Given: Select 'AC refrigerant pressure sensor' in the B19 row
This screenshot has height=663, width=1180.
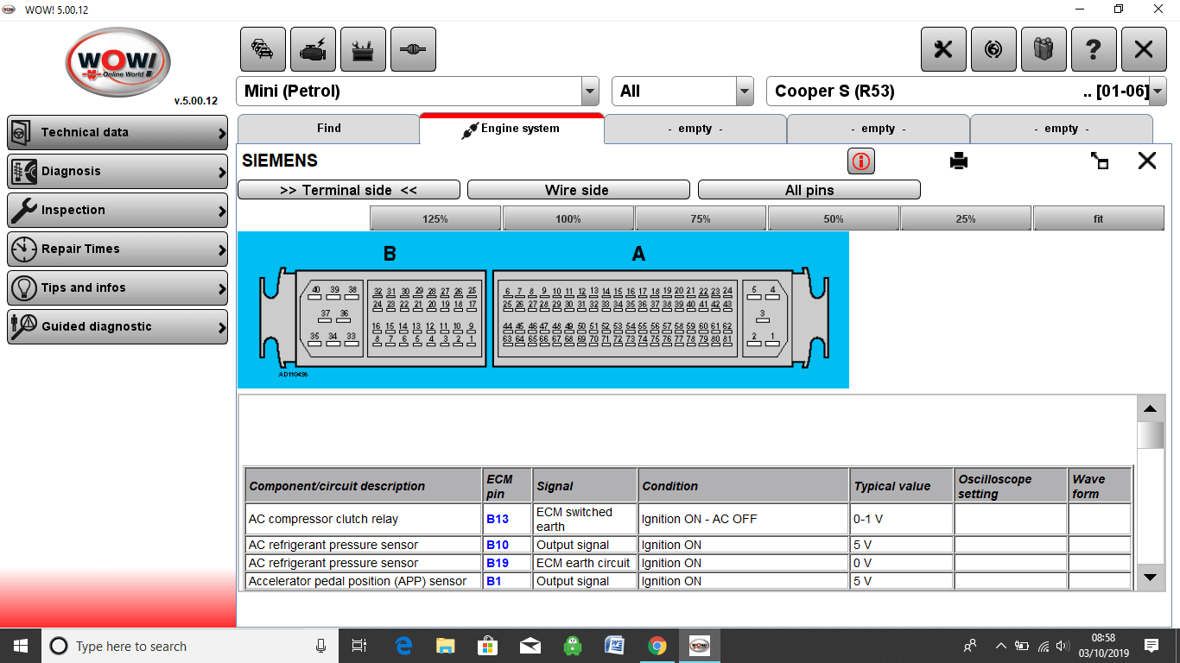Looking at the screenshot, I should coord(364,564).
